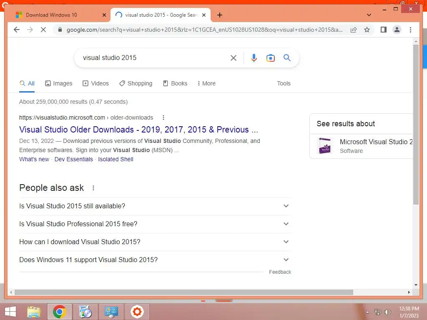Open File Explorer from taskbar
The image size is (427, 320).
pyautogui.click(x=34, y=312)
